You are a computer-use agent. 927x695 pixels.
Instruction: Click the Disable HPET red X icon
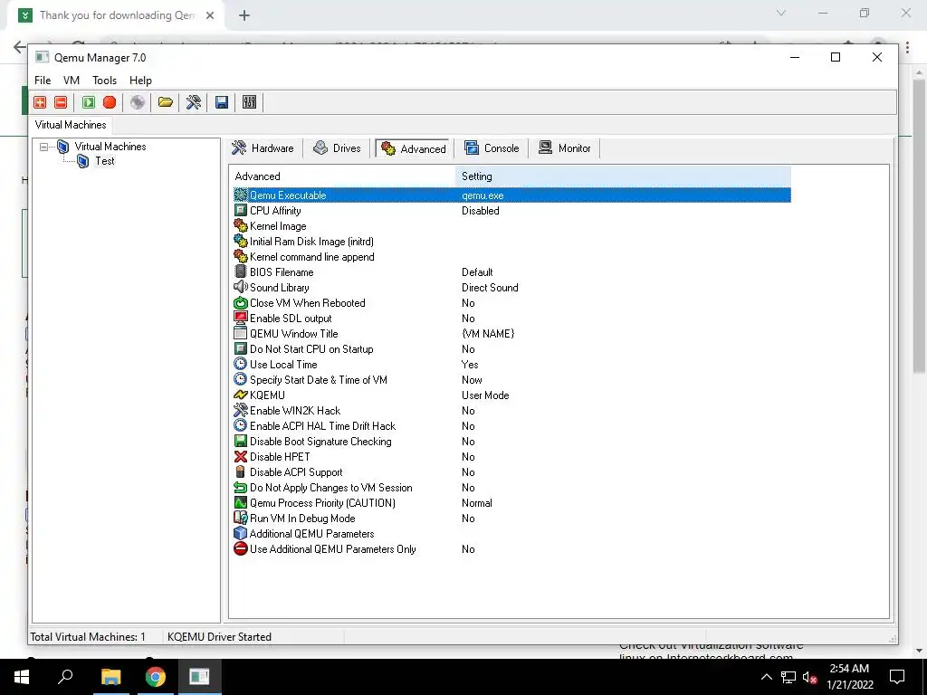coord(241,456)
